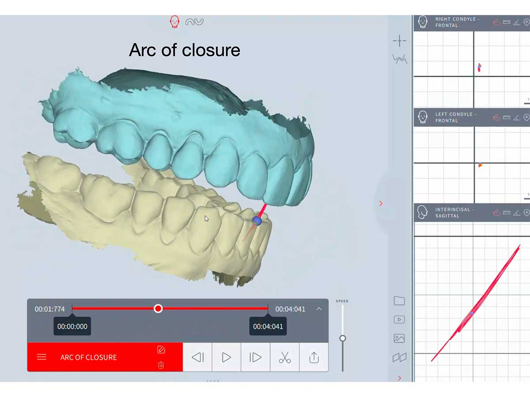Image resolution: width=530 pixels, height=397 pixels.
Task: Toggle red trace icon in Interincisal panel
Action: click(x=496, y=213)
